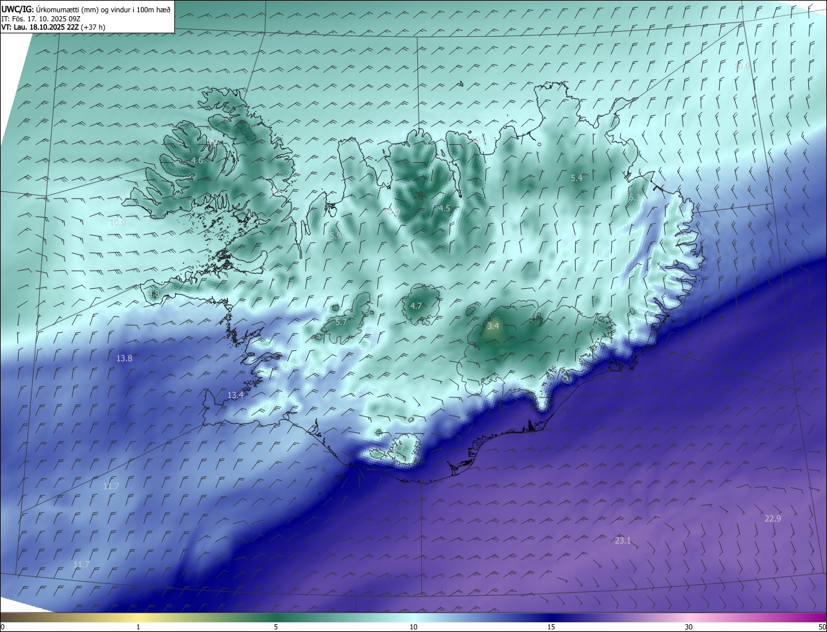Screen dimensions: 827x632
Task: Click the 50 tick label on the color scale
Action: coord(822,627)
